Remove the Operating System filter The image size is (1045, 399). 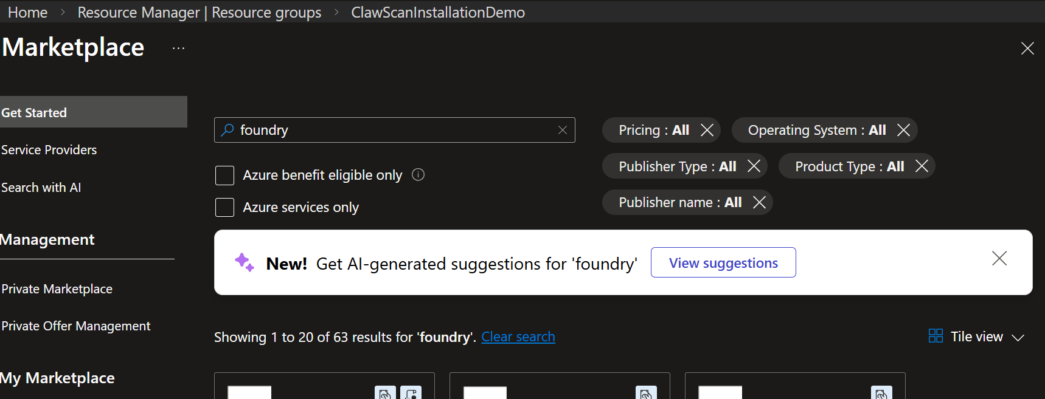click(x=903, y=130)
